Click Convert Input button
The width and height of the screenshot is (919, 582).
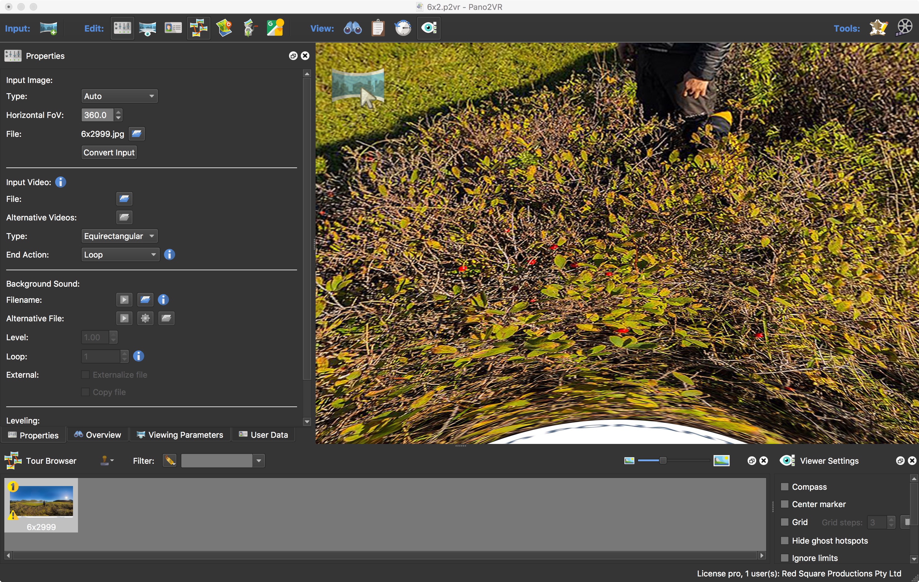click(x=109, y=152)
